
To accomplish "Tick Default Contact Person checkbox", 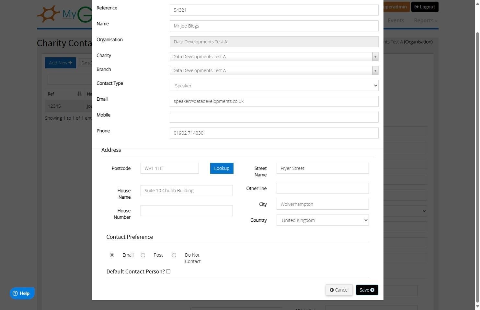I will point(168,271).
